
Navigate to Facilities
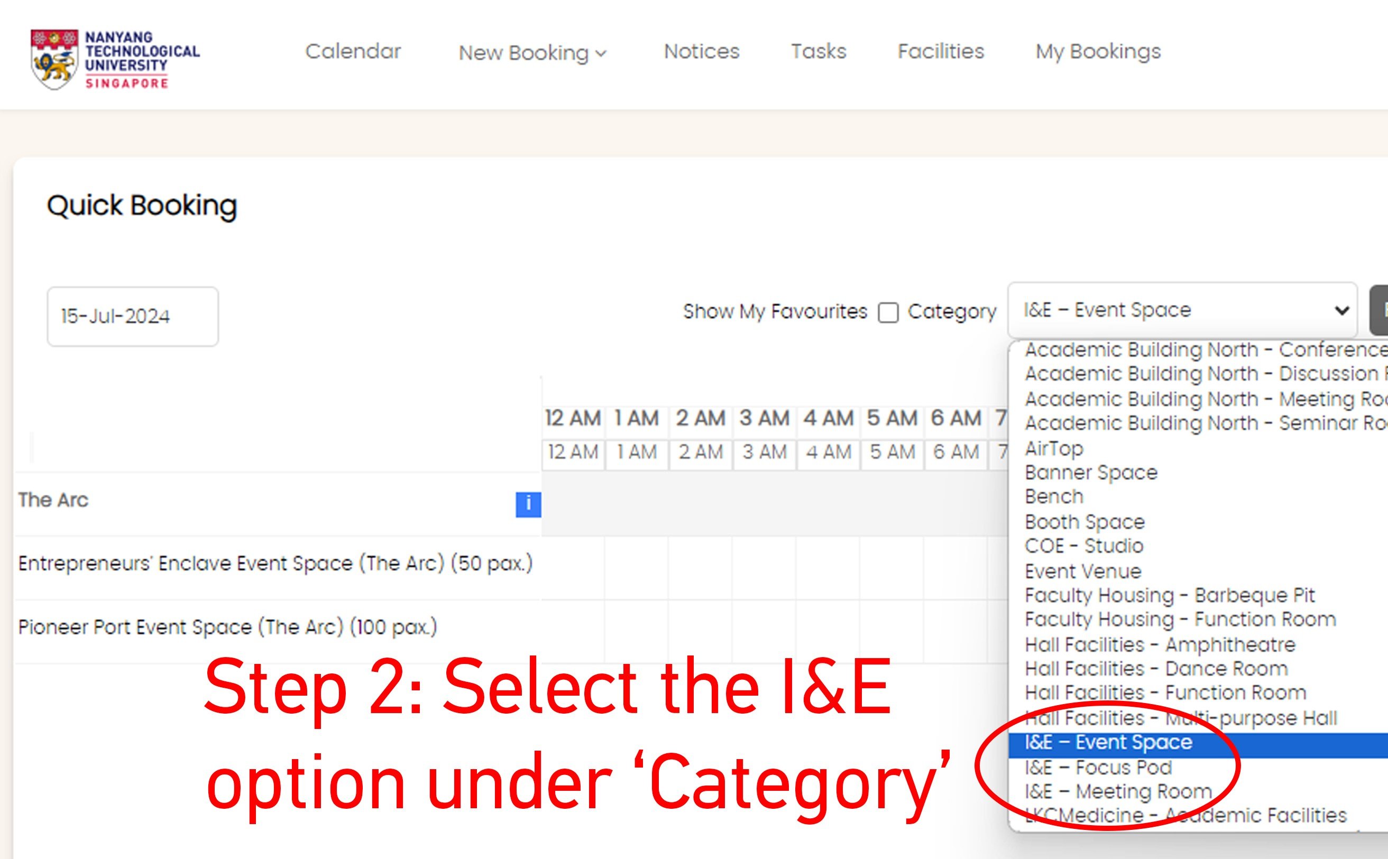pos(940,52)
